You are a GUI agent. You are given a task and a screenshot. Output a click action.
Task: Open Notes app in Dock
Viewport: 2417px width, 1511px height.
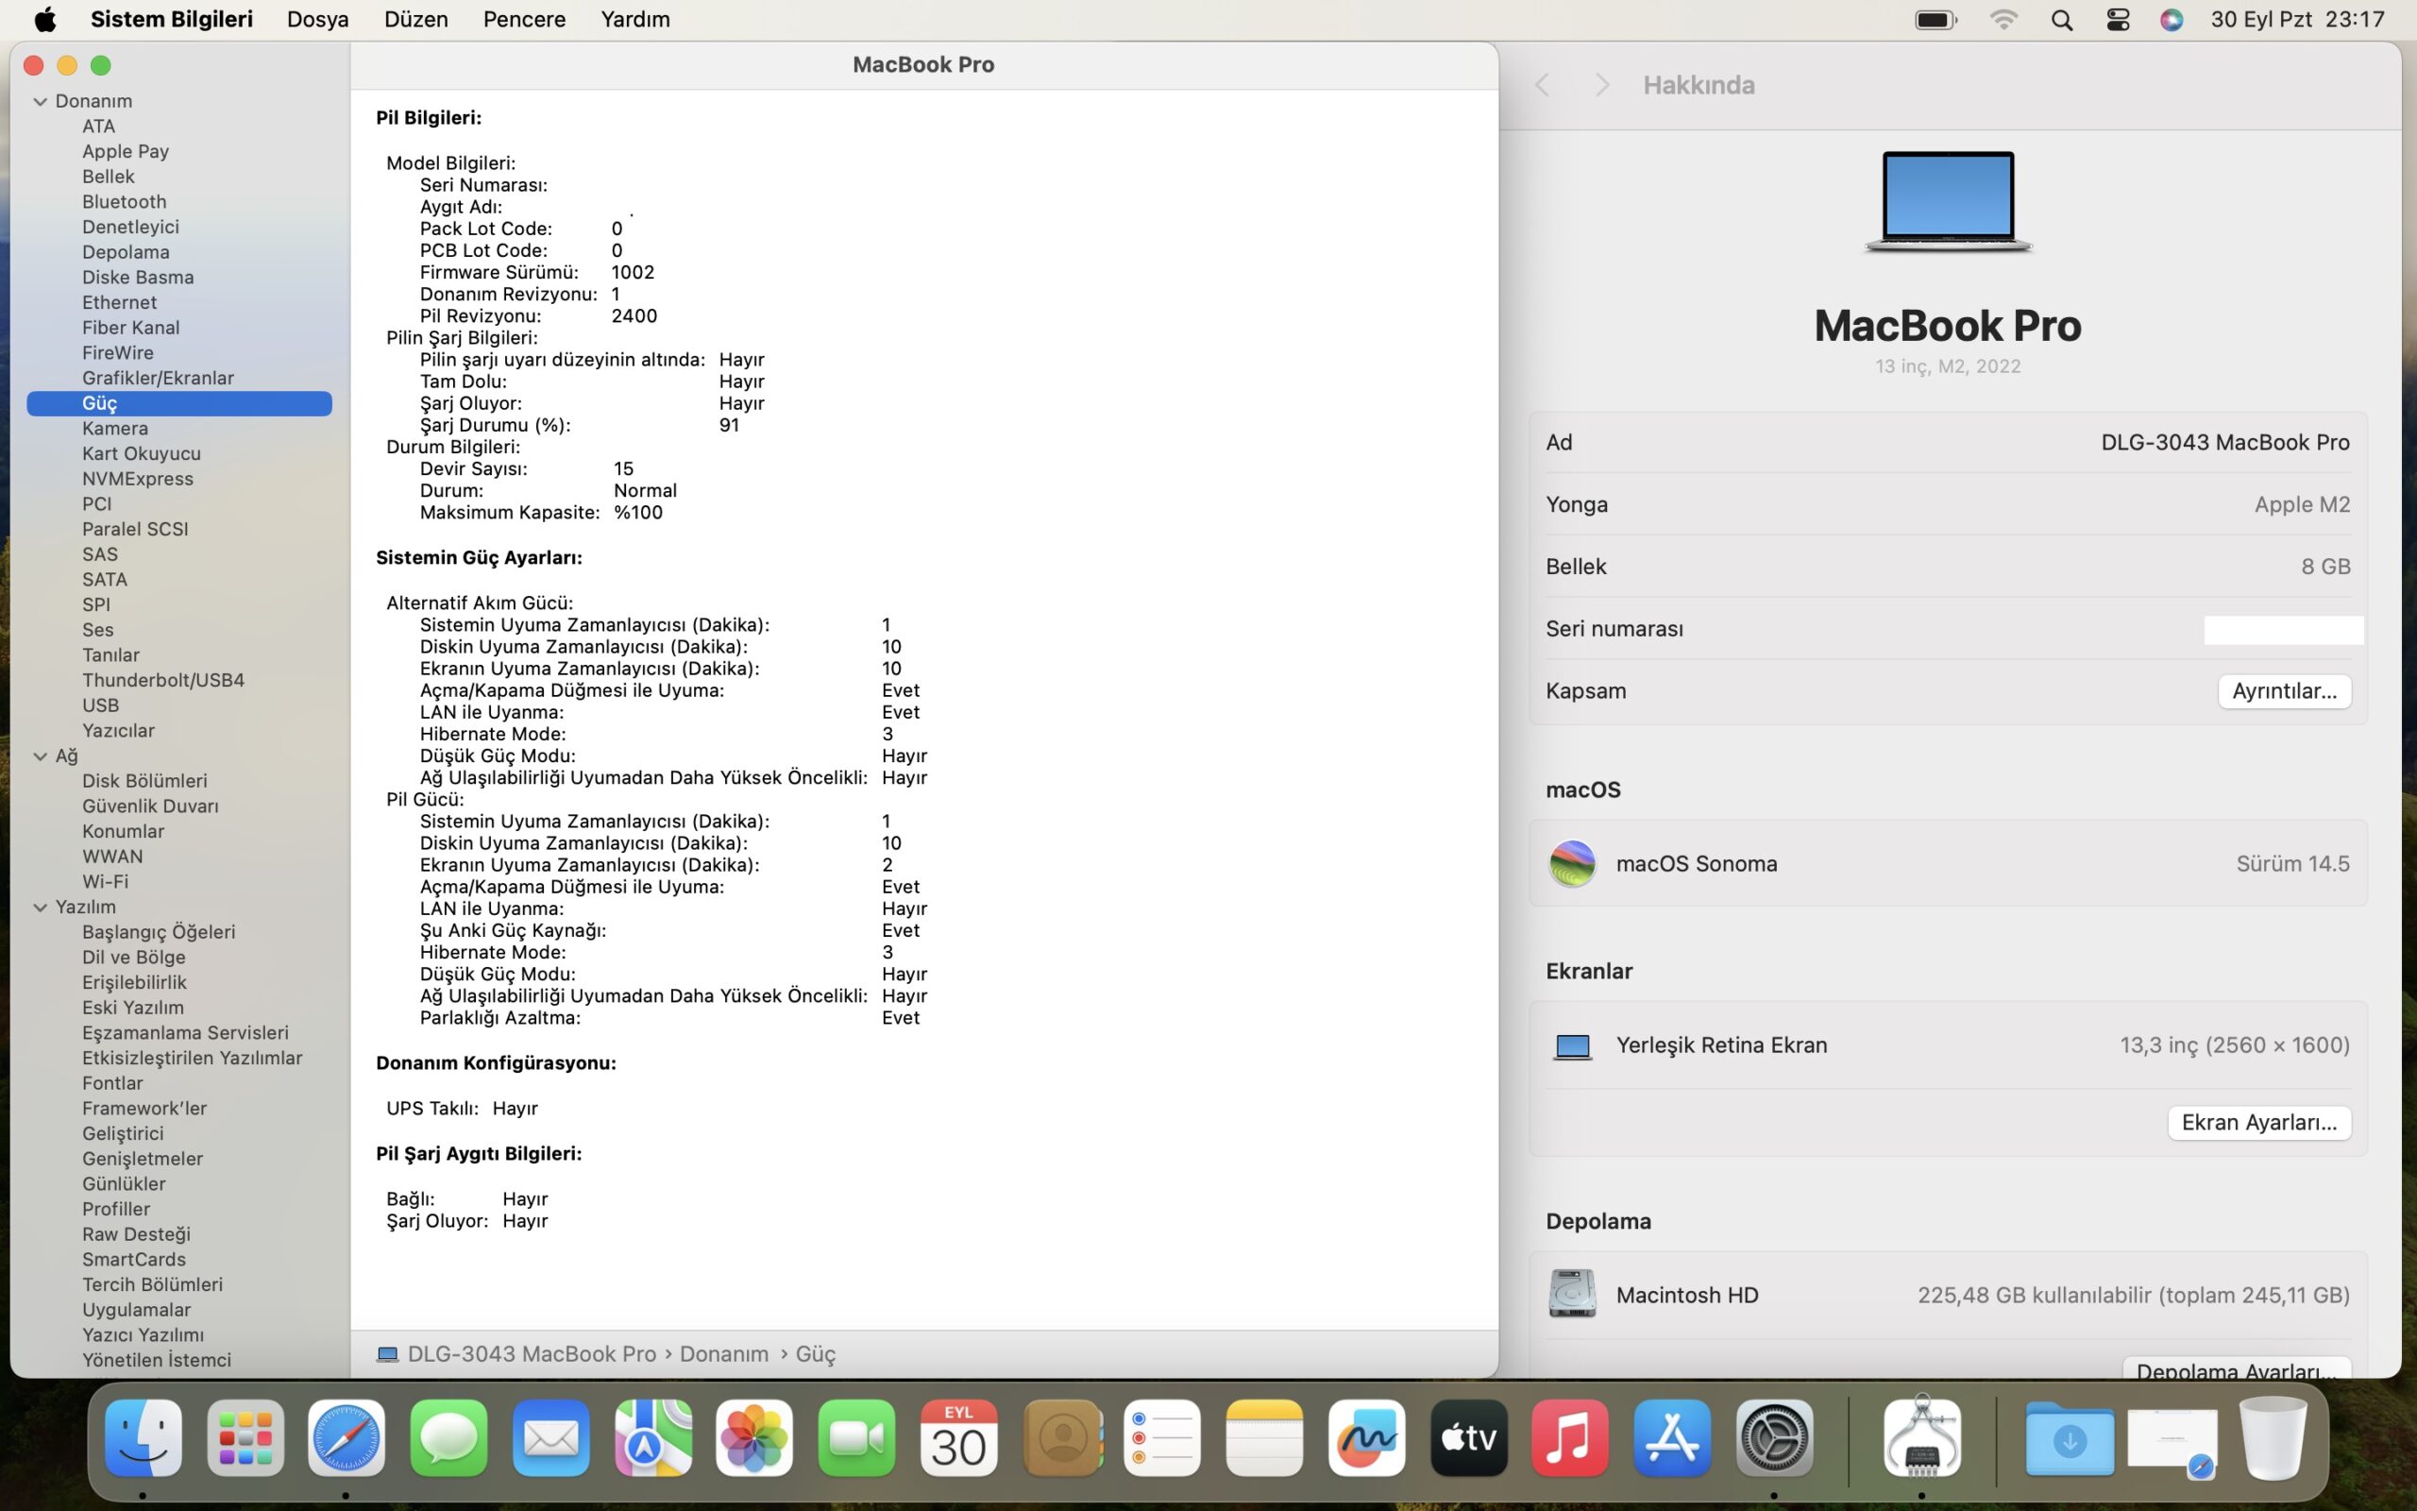coord(1264,1438)
